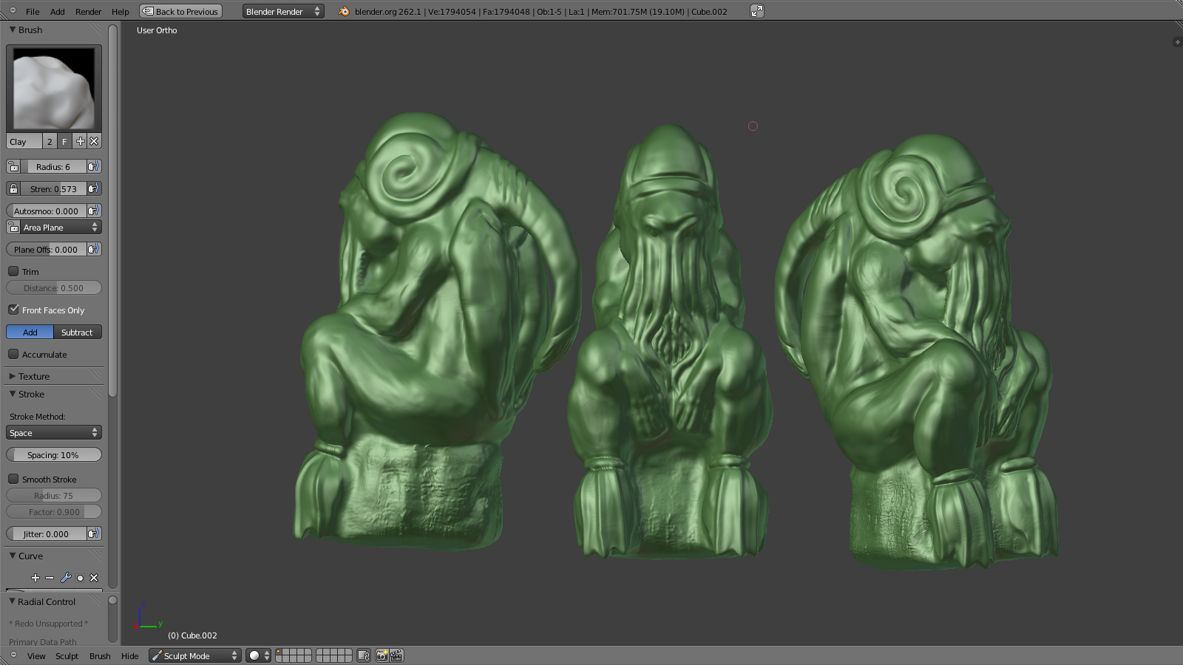Open the Render menu
This screenshot has height=665, width=1183.
(x=88, y=12)
